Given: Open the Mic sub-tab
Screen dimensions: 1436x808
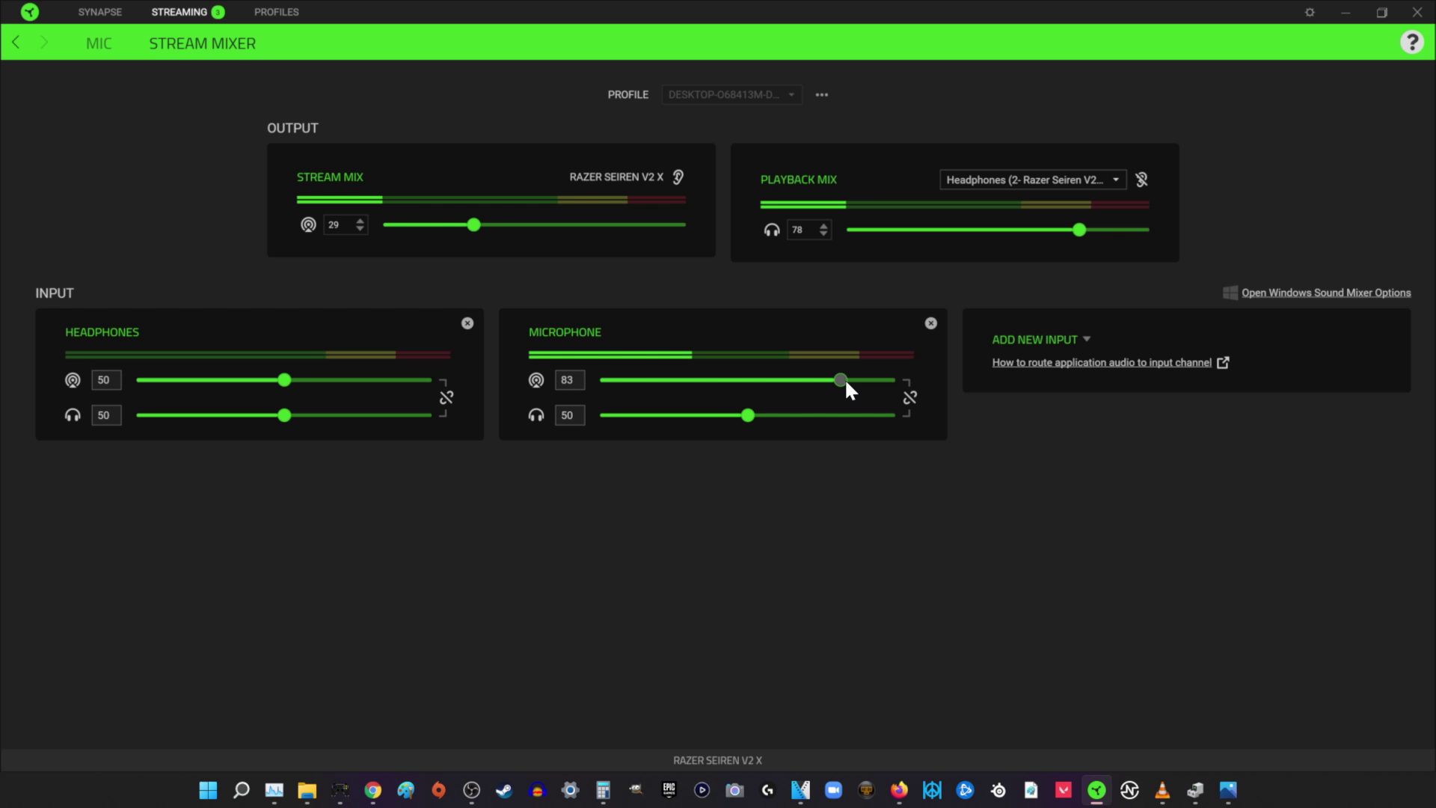Looking at the screenshot, I should [x=99, y=43].
